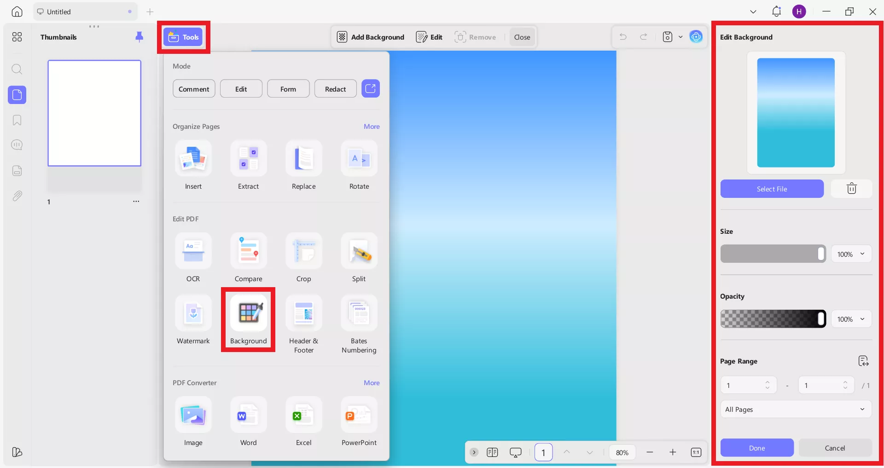Viewport: 884px width, 468px height.
Task: Open the thumbnails grid view icon
Action: 17,37
